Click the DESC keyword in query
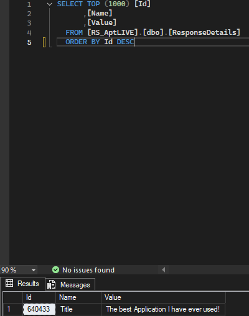The width and height of the screenshot is (249, 316). pos(125,42)
